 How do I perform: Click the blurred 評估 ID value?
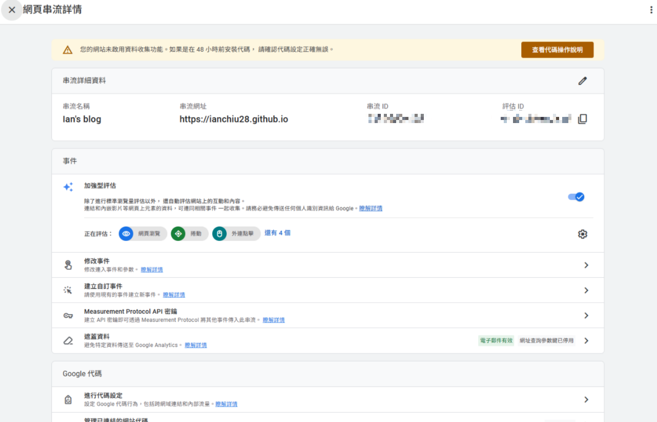pos(536,119)
